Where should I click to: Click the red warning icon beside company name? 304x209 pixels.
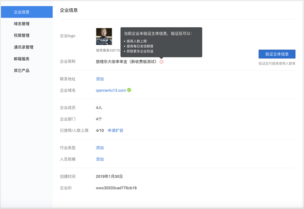click(x=161, y=62)
